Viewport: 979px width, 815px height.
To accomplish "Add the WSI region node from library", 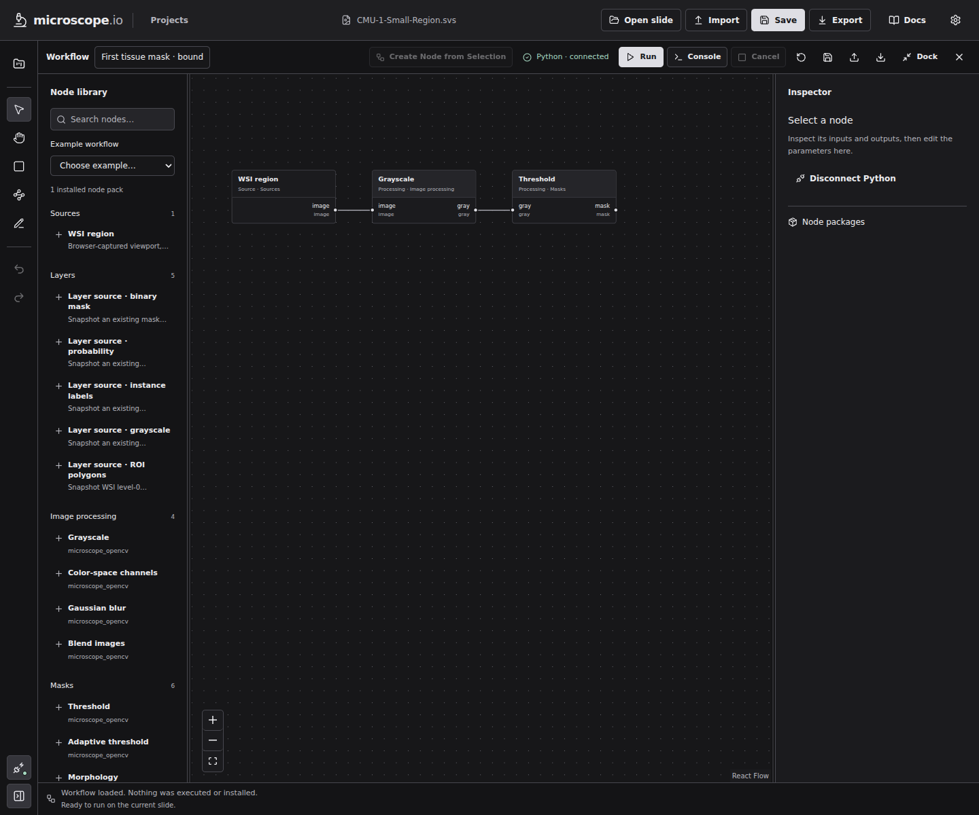I will click(x=112, y=239).
